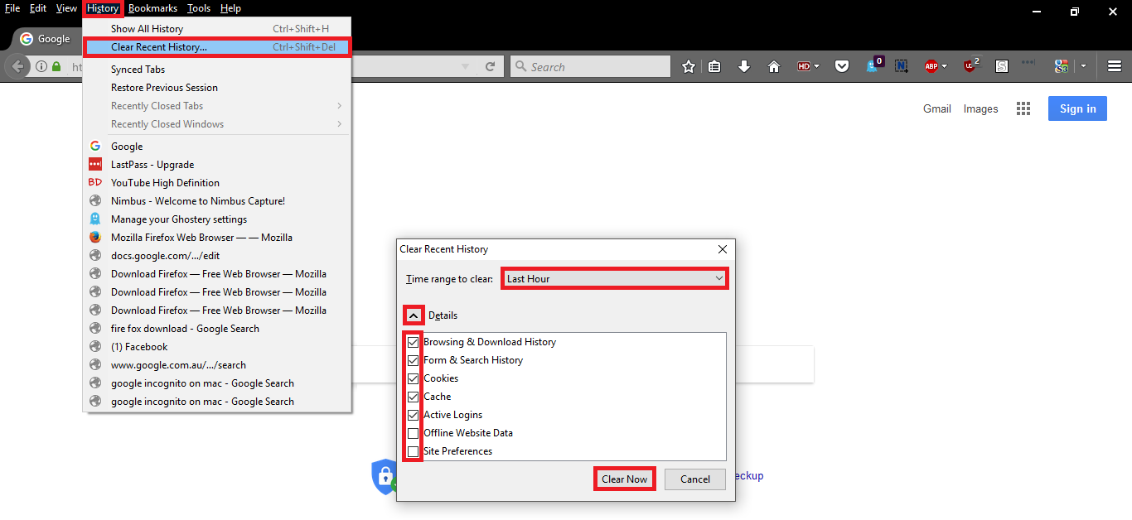Open the Bookmarks menu
The width and height of the screenshot is (1132, 520).
[x=152, y=8]
